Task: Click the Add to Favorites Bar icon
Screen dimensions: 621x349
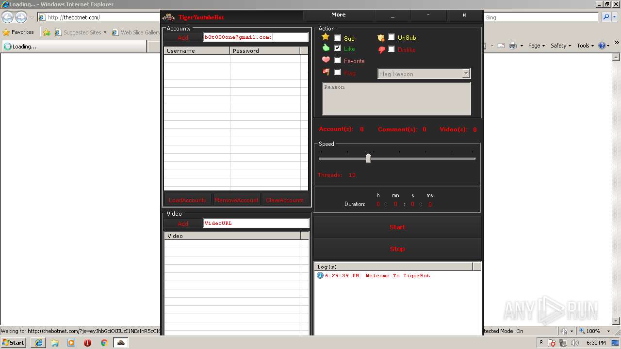Action: (47, 32)
